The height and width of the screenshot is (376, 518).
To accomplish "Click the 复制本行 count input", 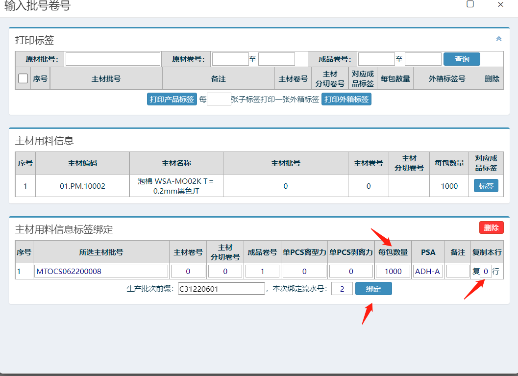I will (x=486, y=271).
